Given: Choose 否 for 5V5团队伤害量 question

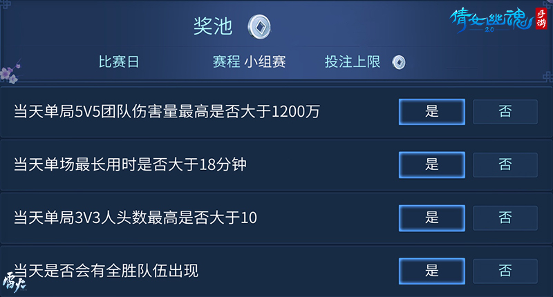Looking at the screenshot, I should click(505, 112).
